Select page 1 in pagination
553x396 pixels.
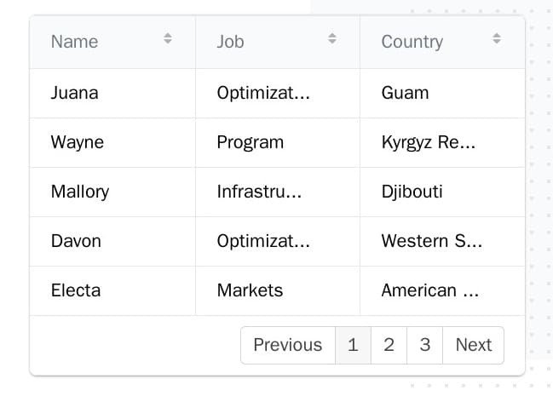(353, 345)
